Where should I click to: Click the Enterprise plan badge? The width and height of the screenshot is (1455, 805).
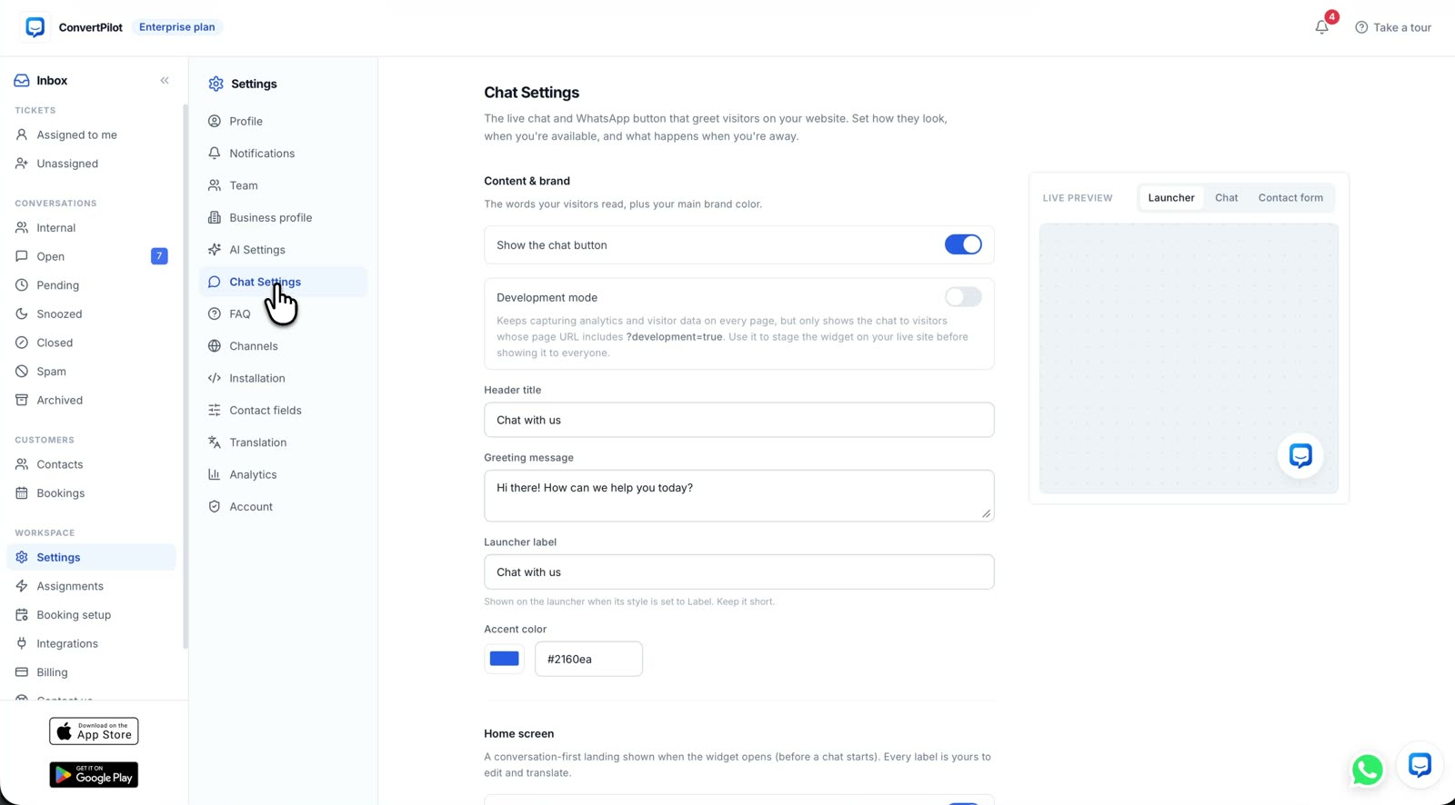point(177,27)
